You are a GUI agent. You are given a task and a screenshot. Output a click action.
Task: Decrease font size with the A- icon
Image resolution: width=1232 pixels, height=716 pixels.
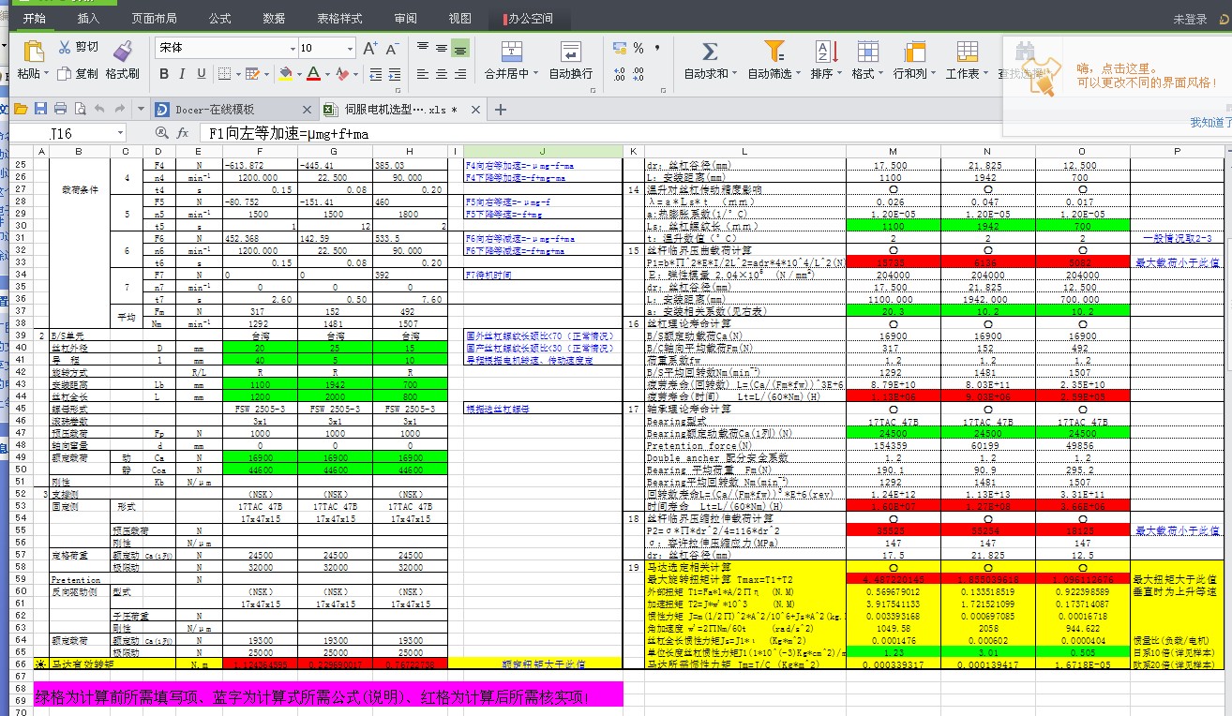(395, 48)
